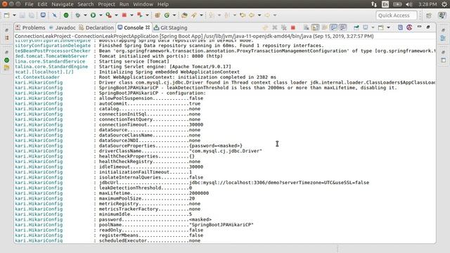This screenshot has height=253, width=450.
Task: Click into the Quick Access field
Action: pos(397,15)
